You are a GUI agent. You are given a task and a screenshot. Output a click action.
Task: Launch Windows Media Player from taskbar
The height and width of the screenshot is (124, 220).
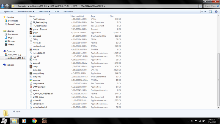point(24,121)
